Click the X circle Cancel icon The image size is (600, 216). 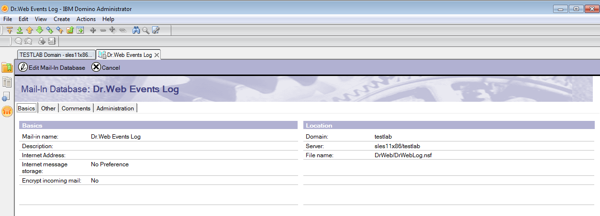96,67
